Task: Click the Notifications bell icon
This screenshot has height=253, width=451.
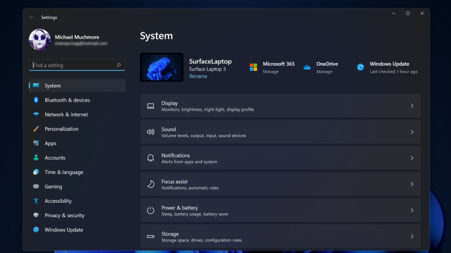Action: (150, 158)
